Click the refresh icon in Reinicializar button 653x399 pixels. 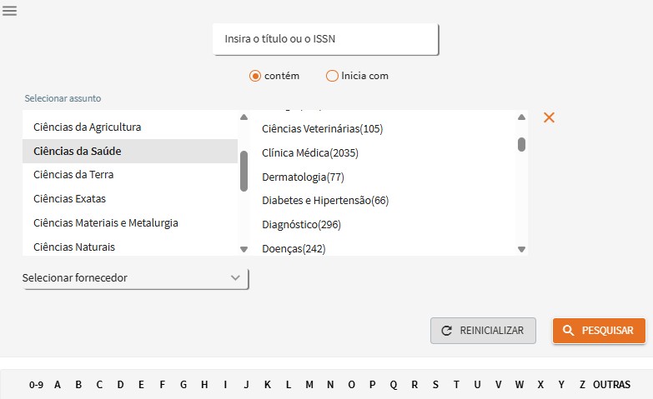point(446,331)
